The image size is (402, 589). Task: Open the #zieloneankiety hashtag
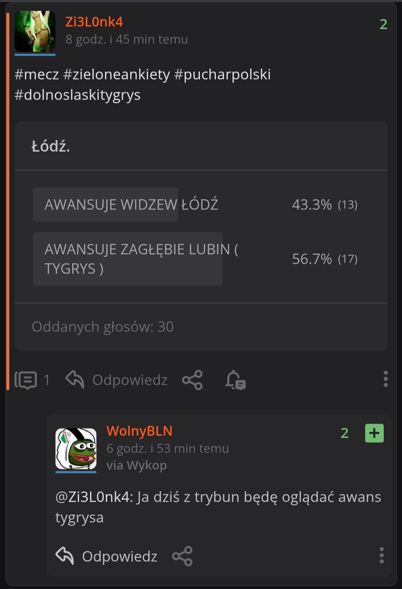click(117, 74)
